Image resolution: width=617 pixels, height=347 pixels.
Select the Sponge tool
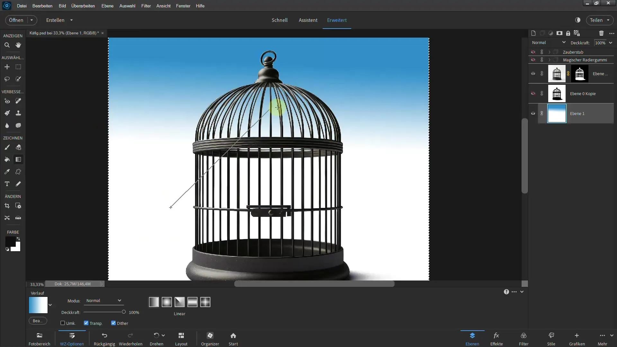click(18, 125)
